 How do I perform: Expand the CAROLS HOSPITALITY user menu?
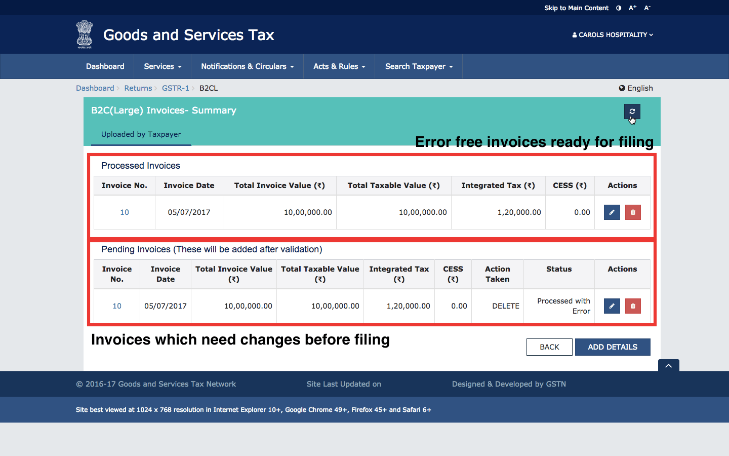pyautogui.click(x=613, y=35)
